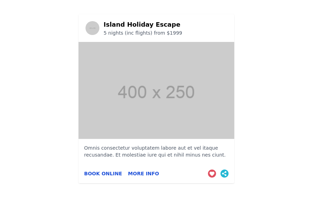Click the '5 nights (inc flights)' subtitle
This screenshot has width=318, height=203.
(x=128, y=33)
